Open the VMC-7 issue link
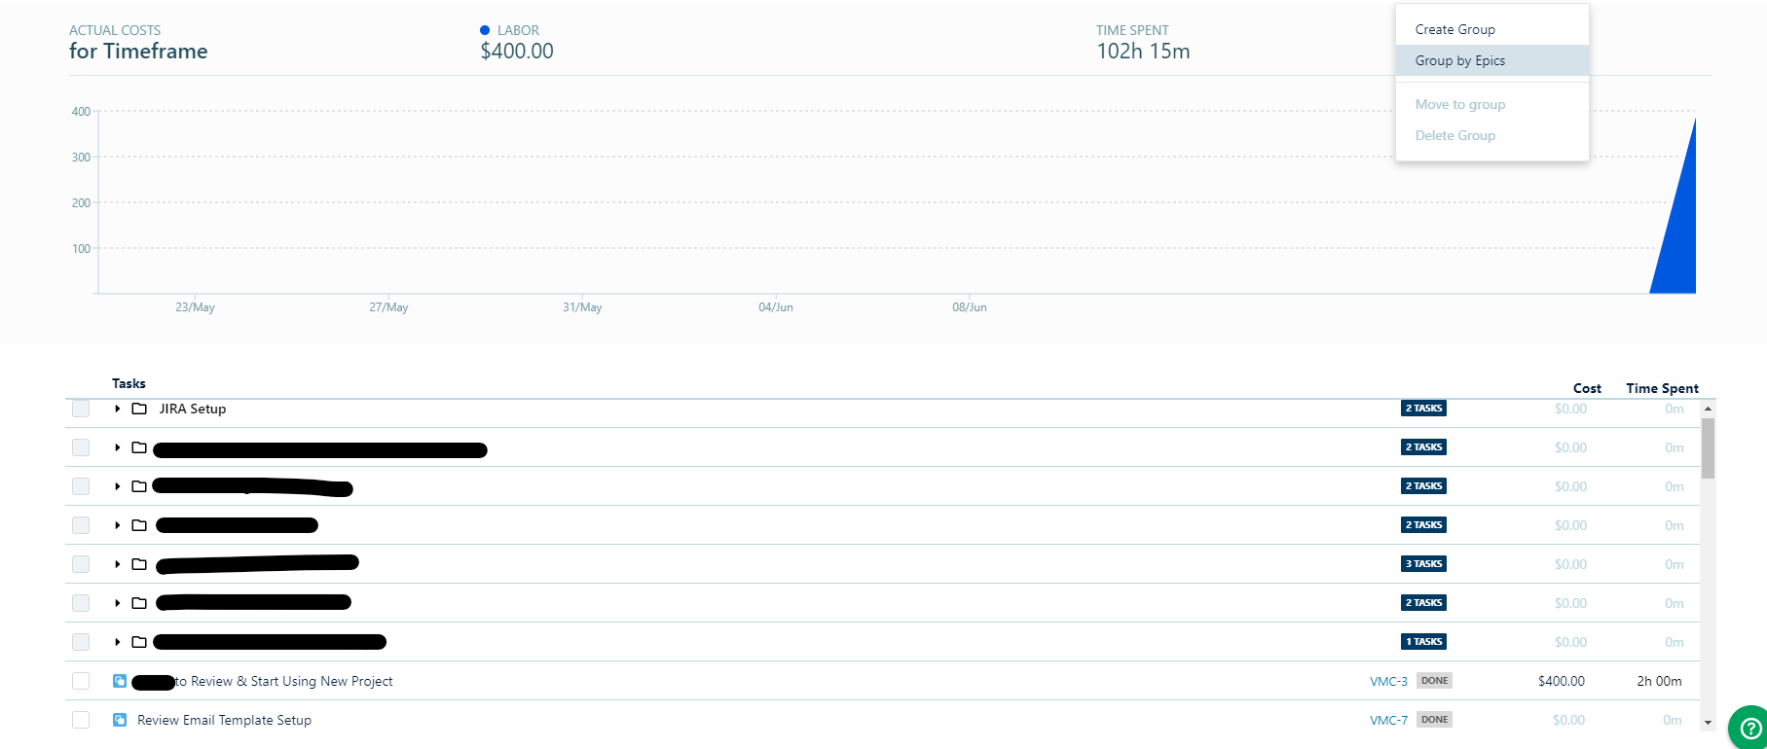1767x749 pixels. (1388, 720)
